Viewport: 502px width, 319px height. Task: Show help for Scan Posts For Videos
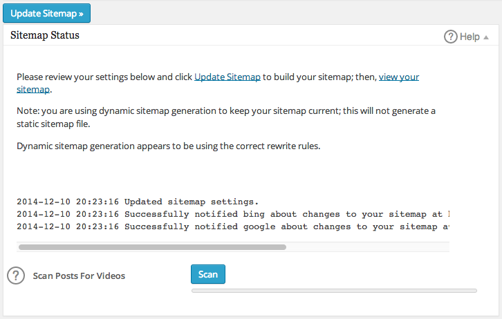click(x=16, y=275)
